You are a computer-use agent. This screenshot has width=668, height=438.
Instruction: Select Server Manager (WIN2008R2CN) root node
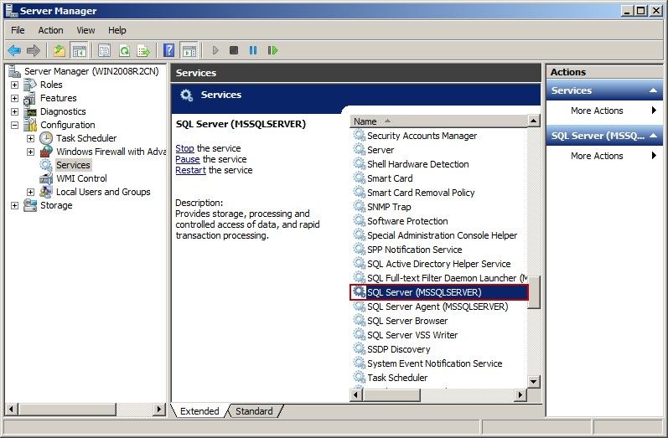91,71
